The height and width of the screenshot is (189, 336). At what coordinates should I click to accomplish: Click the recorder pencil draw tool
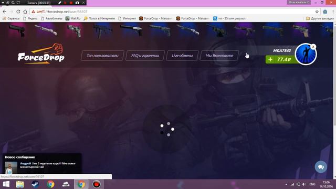coord(59,3)
